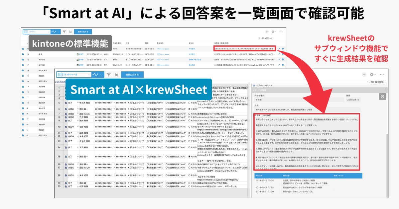Open the record detail icon of row 17
The width and height of the screenshot is (399, 209).
(x=23, y=65)
